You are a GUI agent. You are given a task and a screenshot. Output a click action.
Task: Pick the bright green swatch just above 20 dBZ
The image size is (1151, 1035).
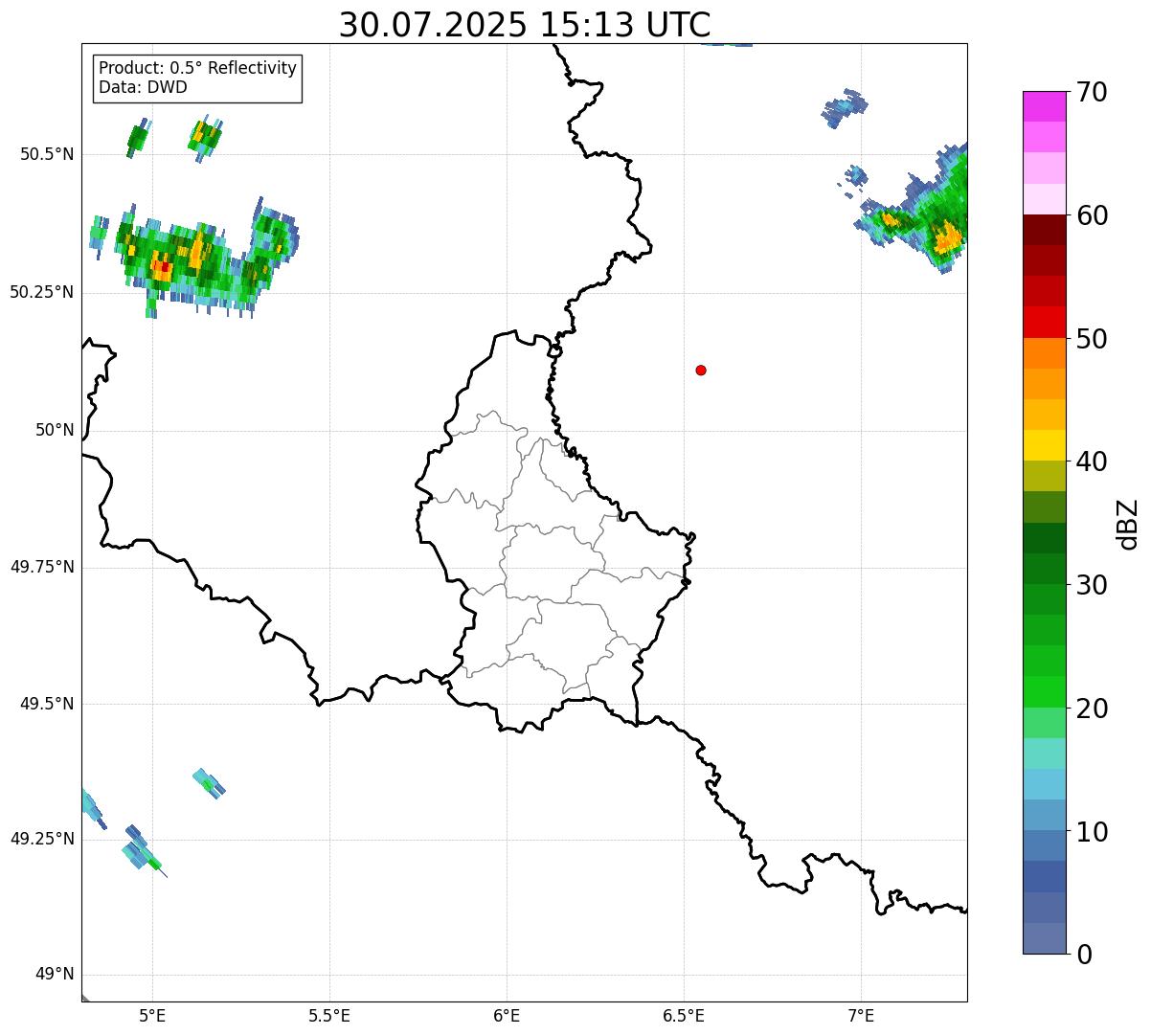pos(1045,691)
